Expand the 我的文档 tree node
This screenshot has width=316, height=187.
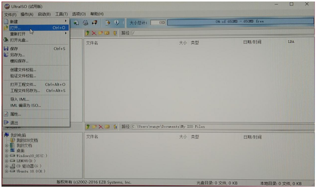[6, 145]
